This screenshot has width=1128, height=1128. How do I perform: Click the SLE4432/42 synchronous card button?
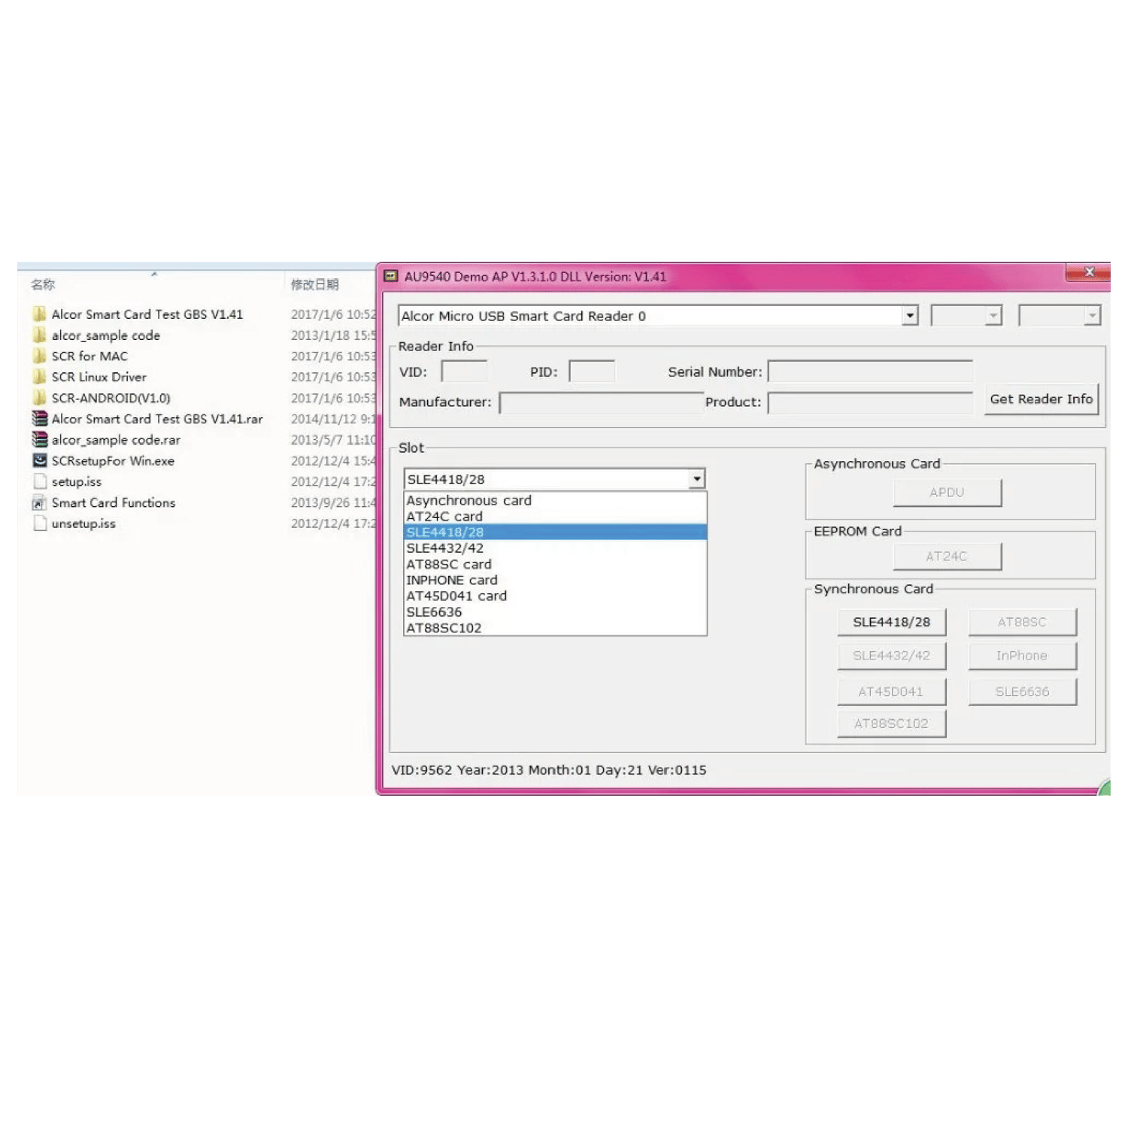[892, 656]
